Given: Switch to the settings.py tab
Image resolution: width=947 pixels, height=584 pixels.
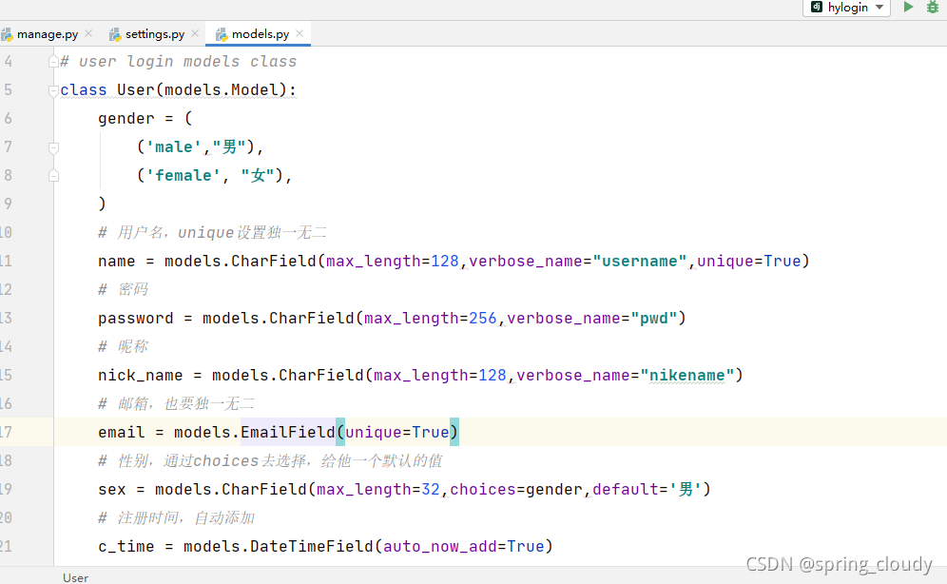Looking at the screenshot, I should [155, 34].
